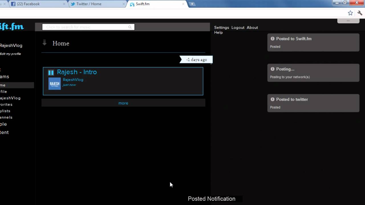Open Channels in the sidebar
This screenshot has width=365, height=205.
pos(6,117)
